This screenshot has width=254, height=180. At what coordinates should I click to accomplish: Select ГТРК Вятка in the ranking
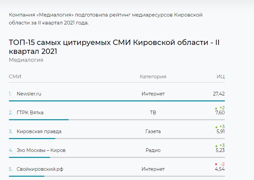point(30,113)
